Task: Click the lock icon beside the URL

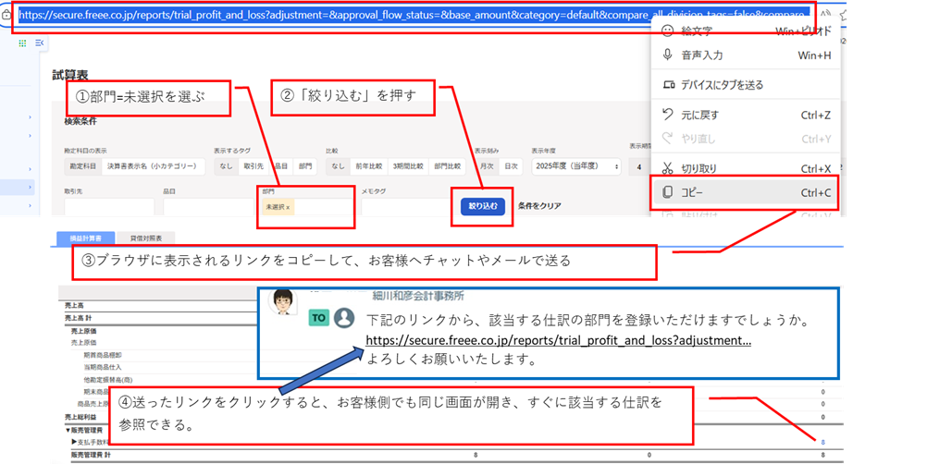Action: pyautogui.click(x=6, y=16)
